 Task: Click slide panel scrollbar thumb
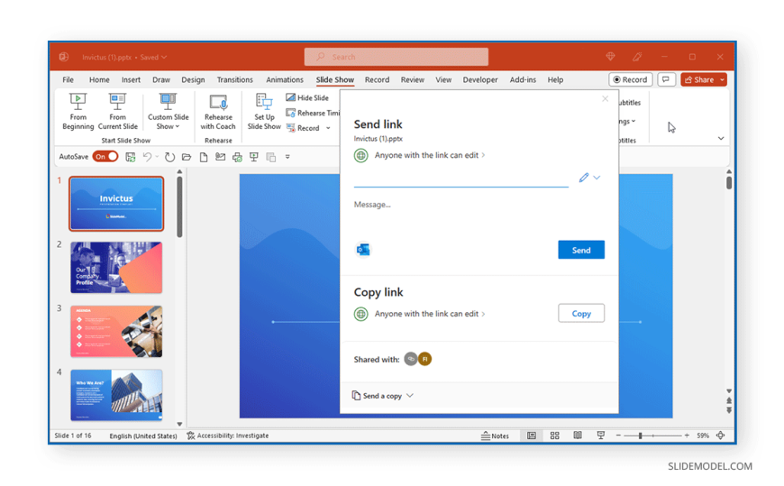pyautogui.click(x=179, y=206)
